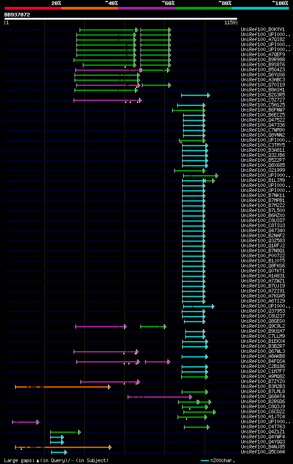
Task: Open hit UniRef100_Q68AT4
Action: [263, 396]
